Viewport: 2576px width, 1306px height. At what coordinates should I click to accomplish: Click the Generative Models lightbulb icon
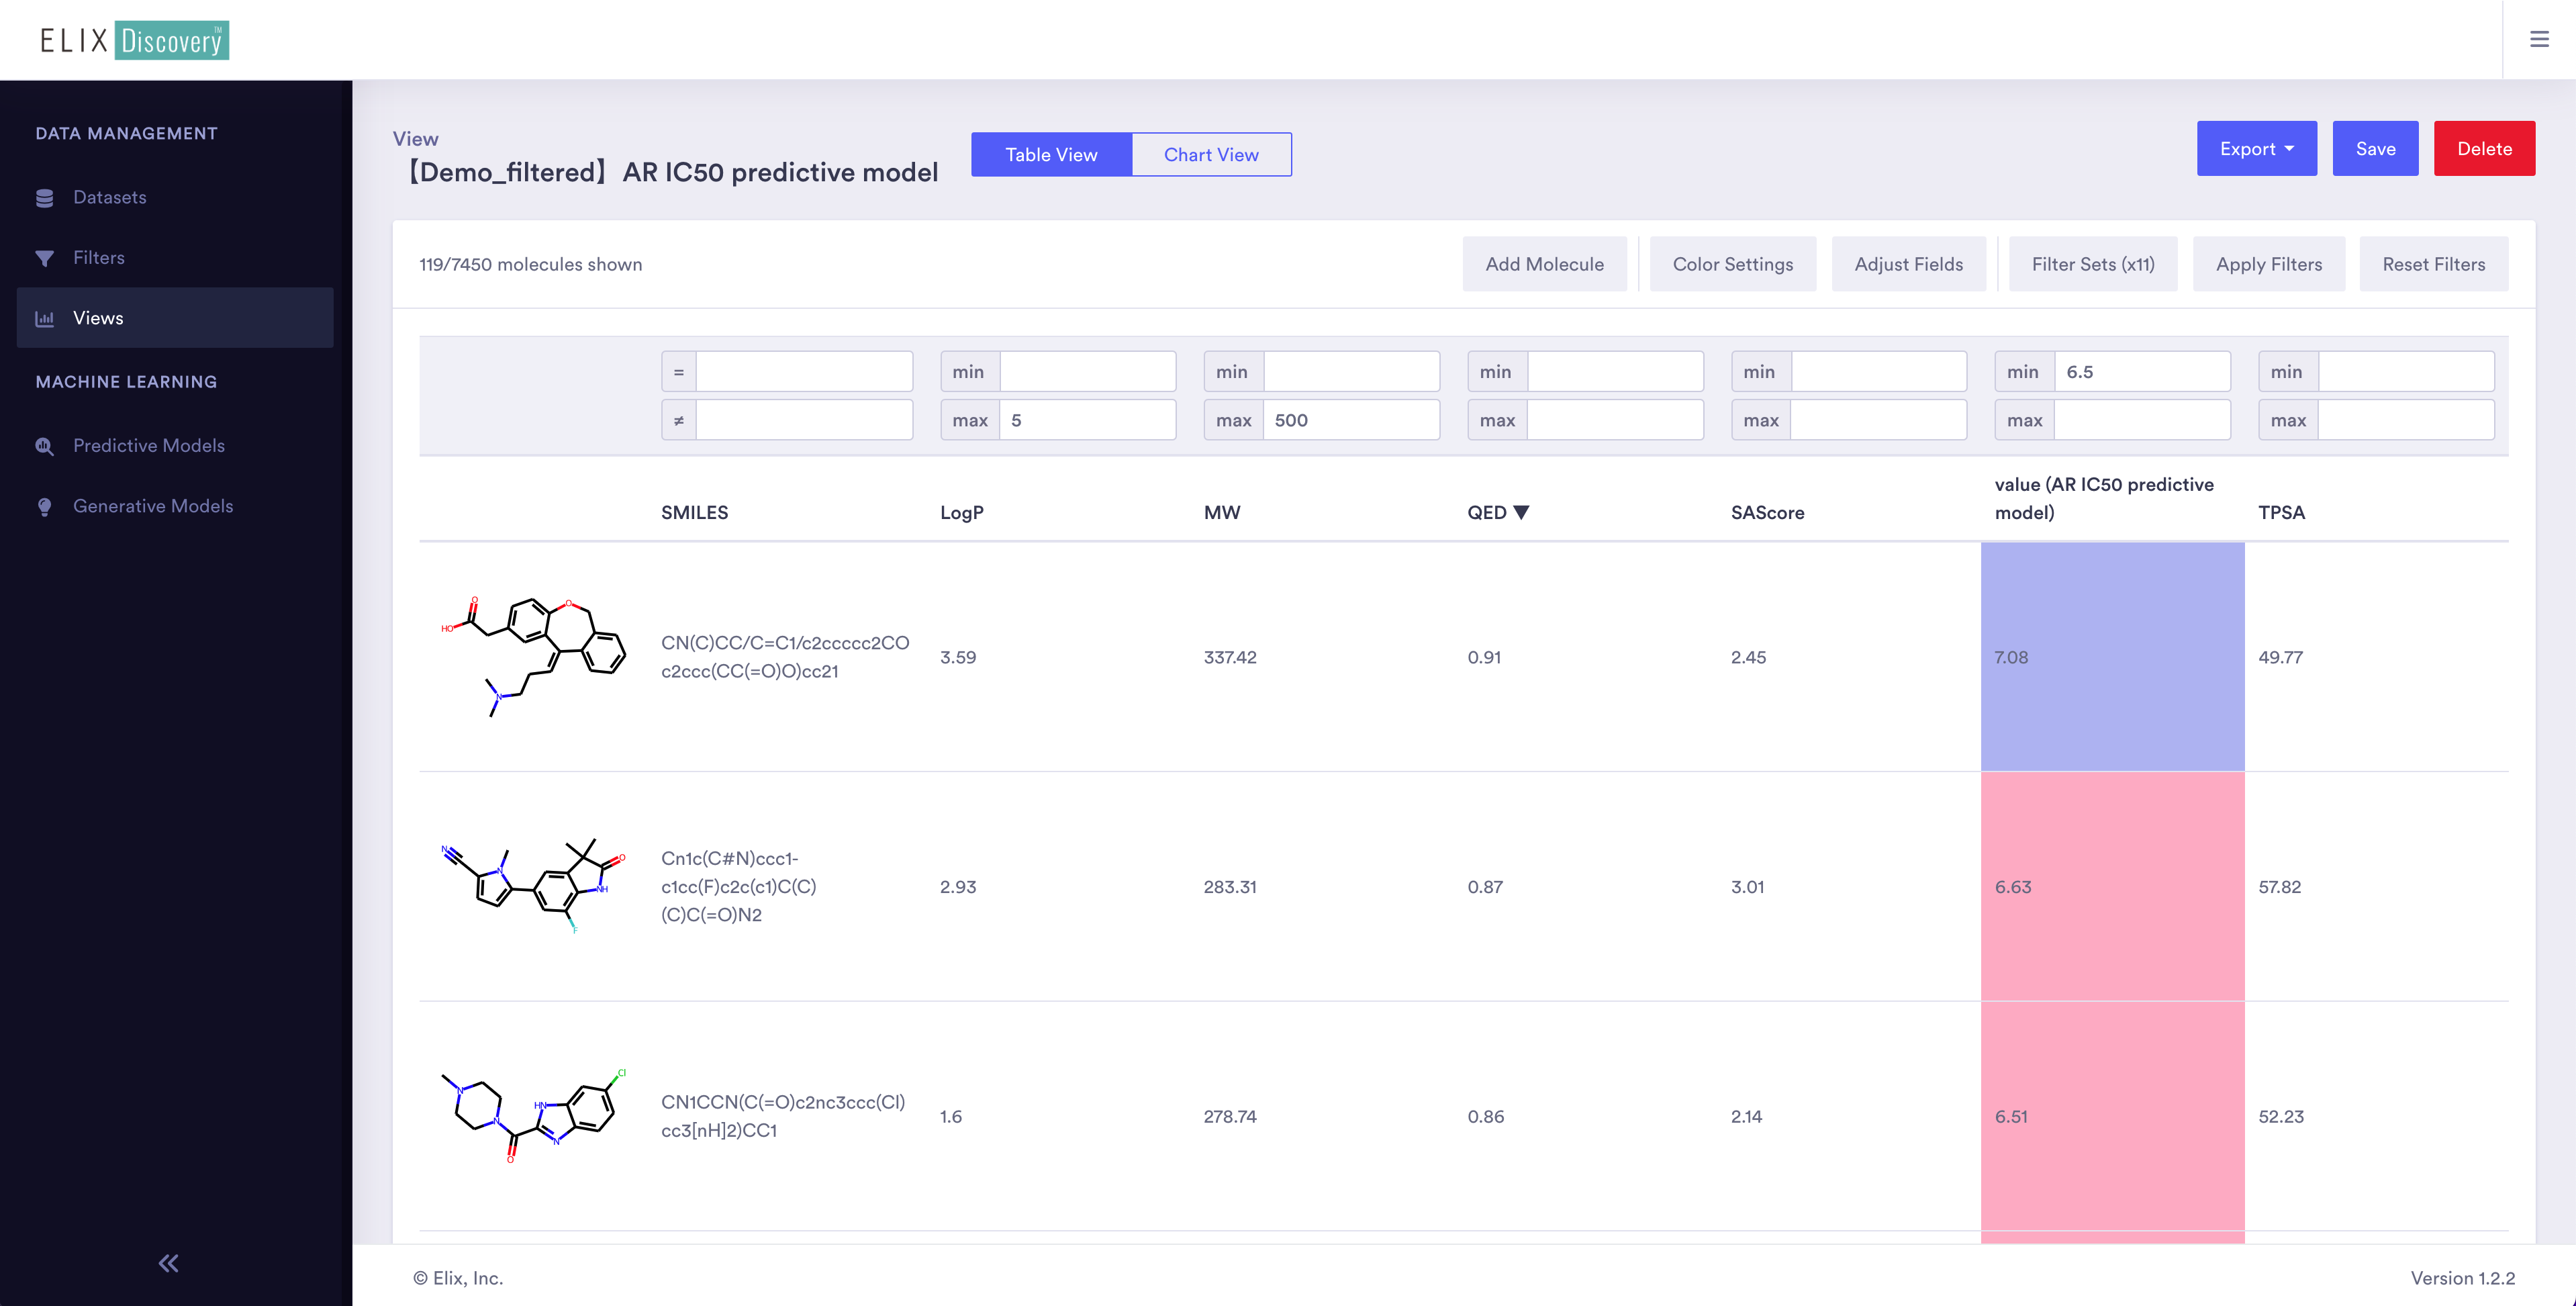coord(44,507)
